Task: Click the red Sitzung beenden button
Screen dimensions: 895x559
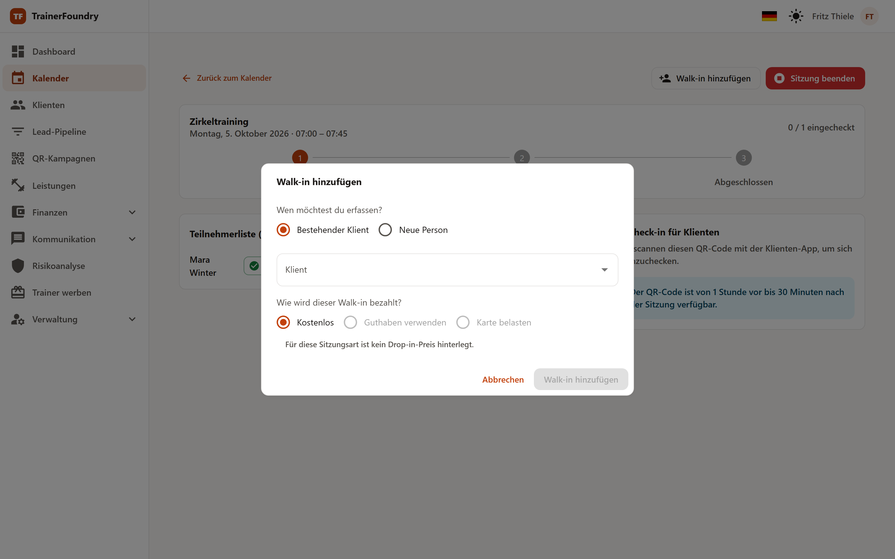Action: (815, 78)
